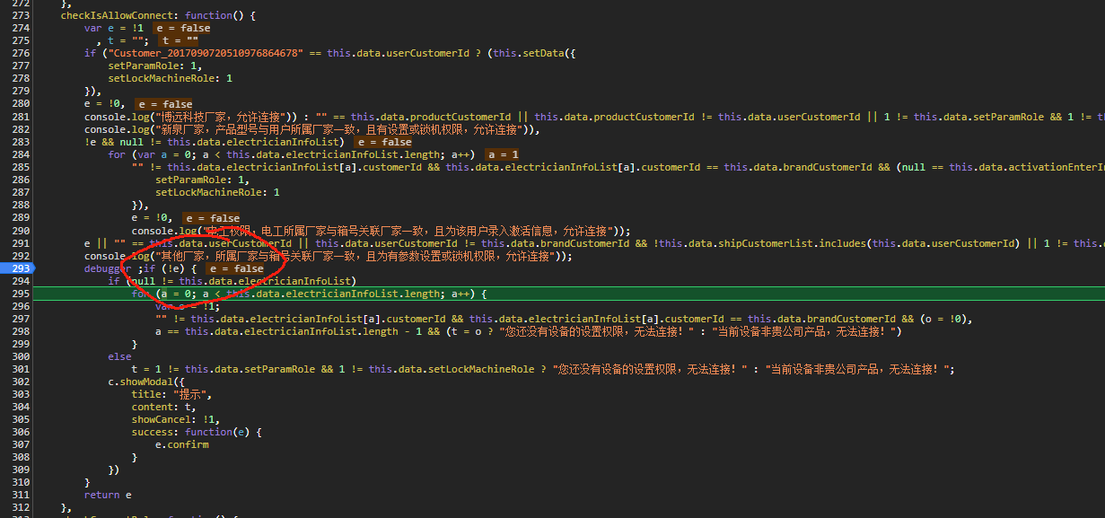Toggle breakpoint on highlighted line number 295
This screenshot has width=1105, height=518.
point(20,294)
